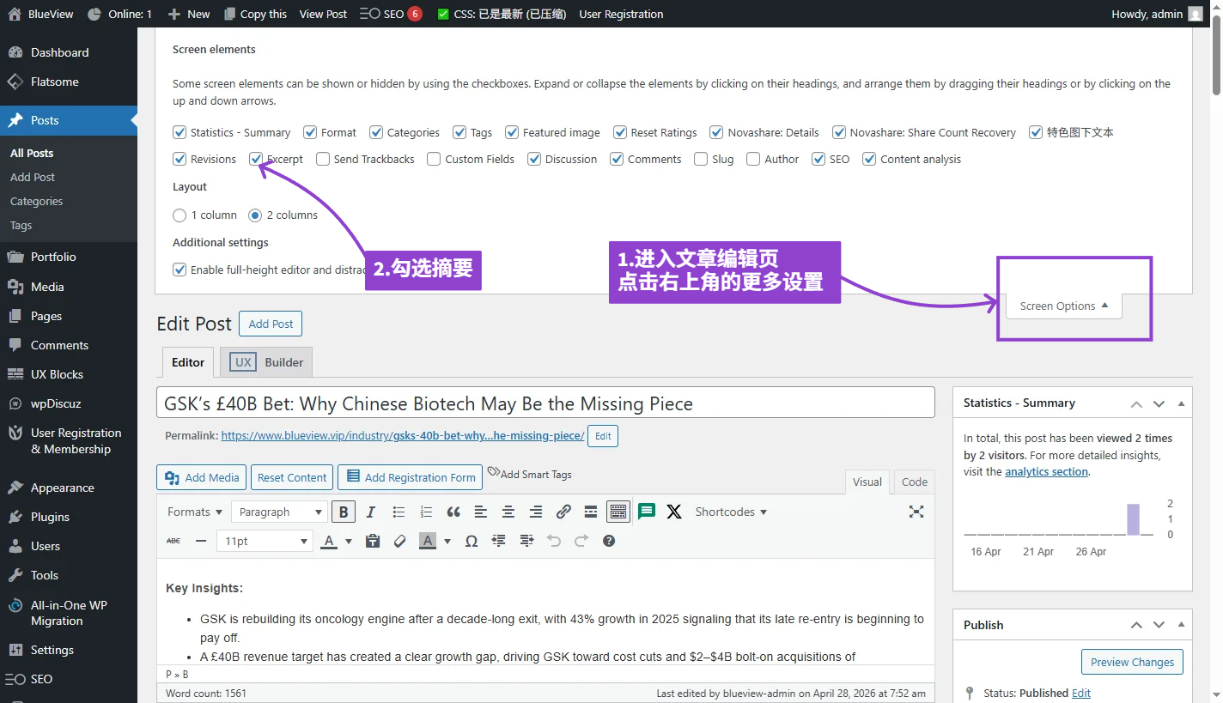Expand the Shortcodes dropdown
This screenshot has width=1223, height=703.
tap(731, 512)
